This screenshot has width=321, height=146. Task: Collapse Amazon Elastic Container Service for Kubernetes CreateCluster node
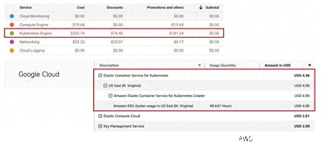(110, 96)
